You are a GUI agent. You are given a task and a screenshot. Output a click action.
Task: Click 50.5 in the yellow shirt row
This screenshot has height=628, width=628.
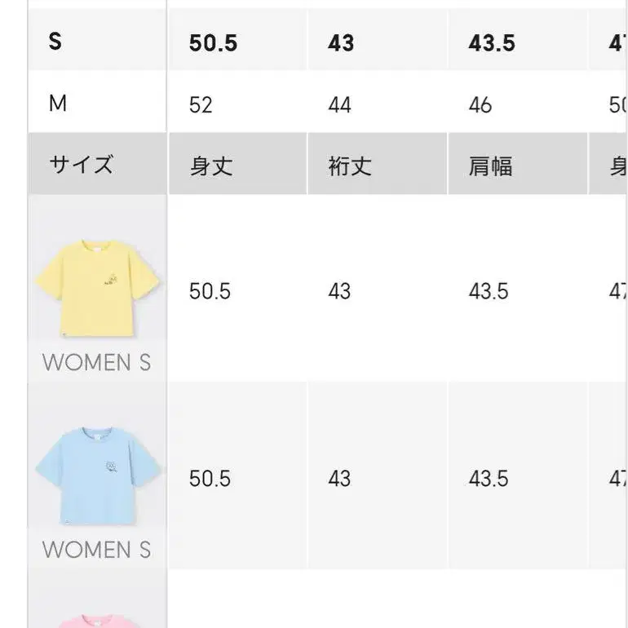point(210,291)
